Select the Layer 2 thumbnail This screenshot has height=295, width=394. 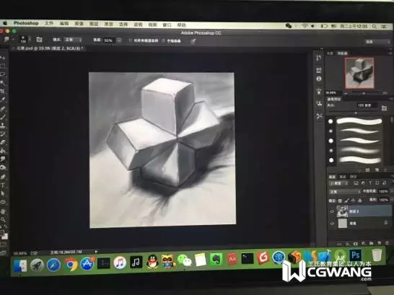pos(342,211)
